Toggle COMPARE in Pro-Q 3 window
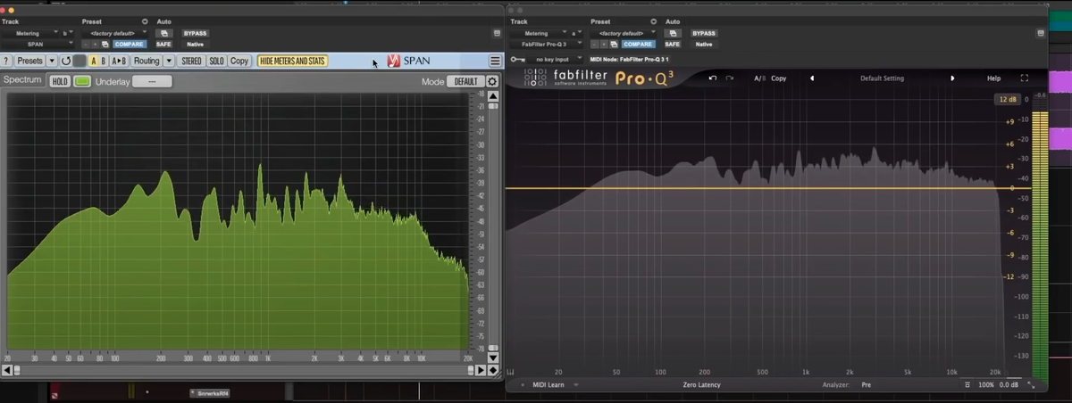1072x403 pixels. coord(639,44)
